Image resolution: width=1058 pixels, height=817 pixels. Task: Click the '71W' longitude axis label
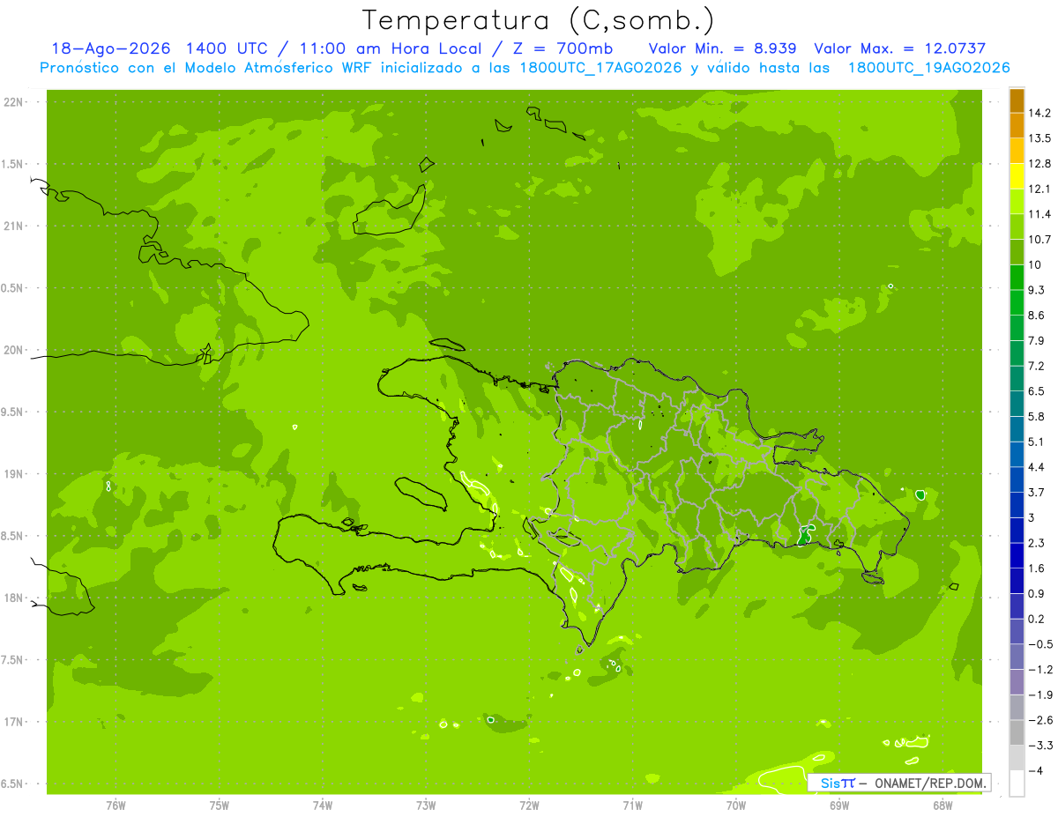click(632, 805)
